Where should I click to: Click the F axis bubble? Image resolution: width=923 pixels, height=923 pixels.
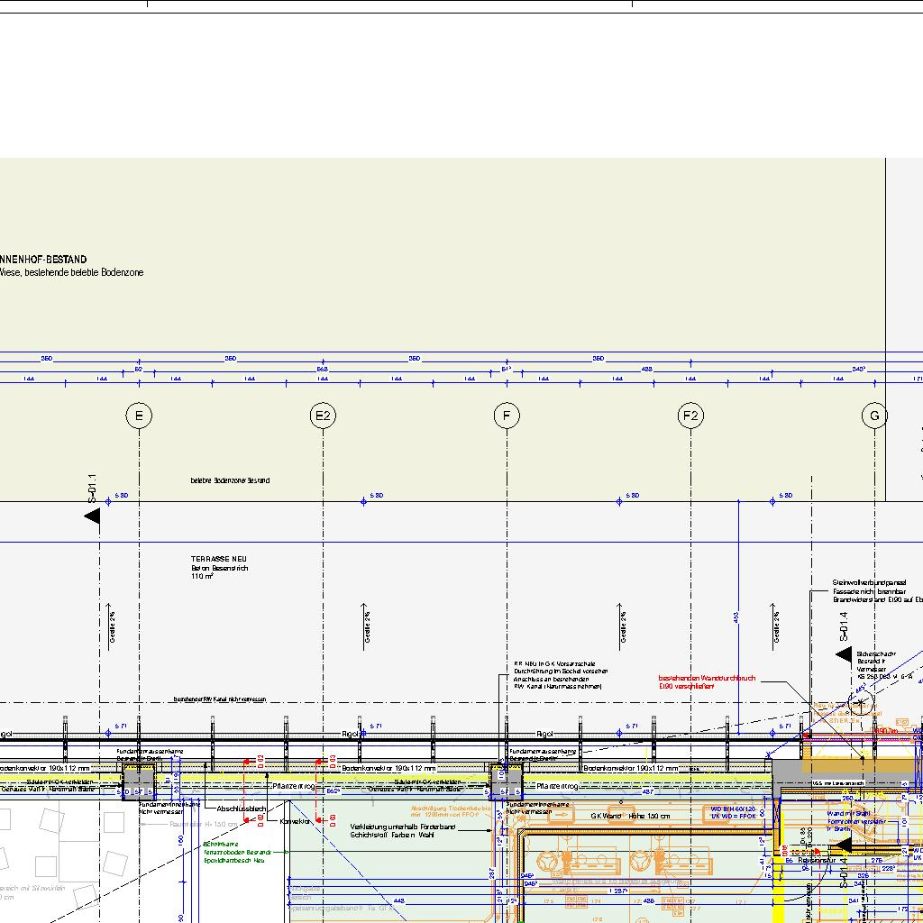coord(507,416)
